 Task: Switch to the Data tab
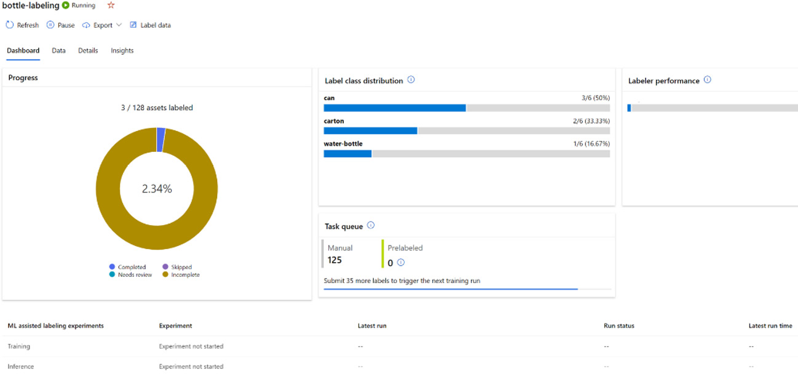tap(58, 50)
